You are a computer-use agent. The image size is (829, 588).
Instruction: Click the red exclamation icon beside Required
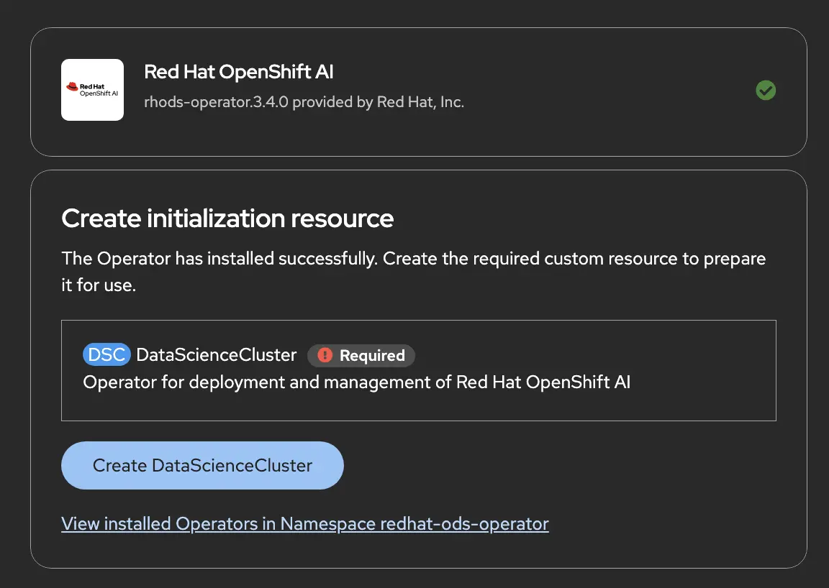coord(325,356)
